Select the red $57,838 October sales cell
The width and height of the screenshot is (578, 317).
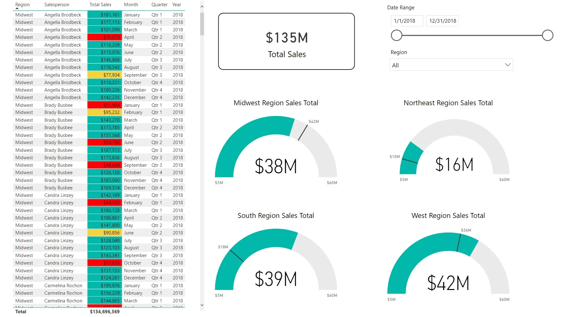click(105, 263)
